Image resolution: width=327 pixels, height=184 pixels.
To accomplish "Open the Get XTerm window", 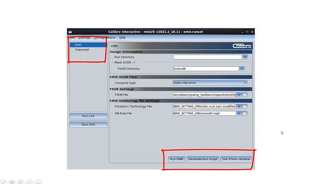I will coord(236,159).
